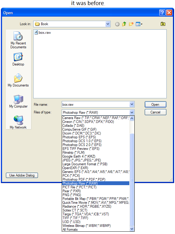The width and height of the screenshot is (175, 234).
Task: Pick PICT File format
Action: tap(96, 187)
